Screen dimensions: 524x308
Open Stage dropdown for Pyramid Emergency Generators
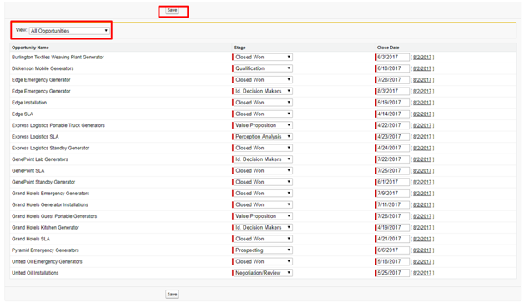point(263,250)
